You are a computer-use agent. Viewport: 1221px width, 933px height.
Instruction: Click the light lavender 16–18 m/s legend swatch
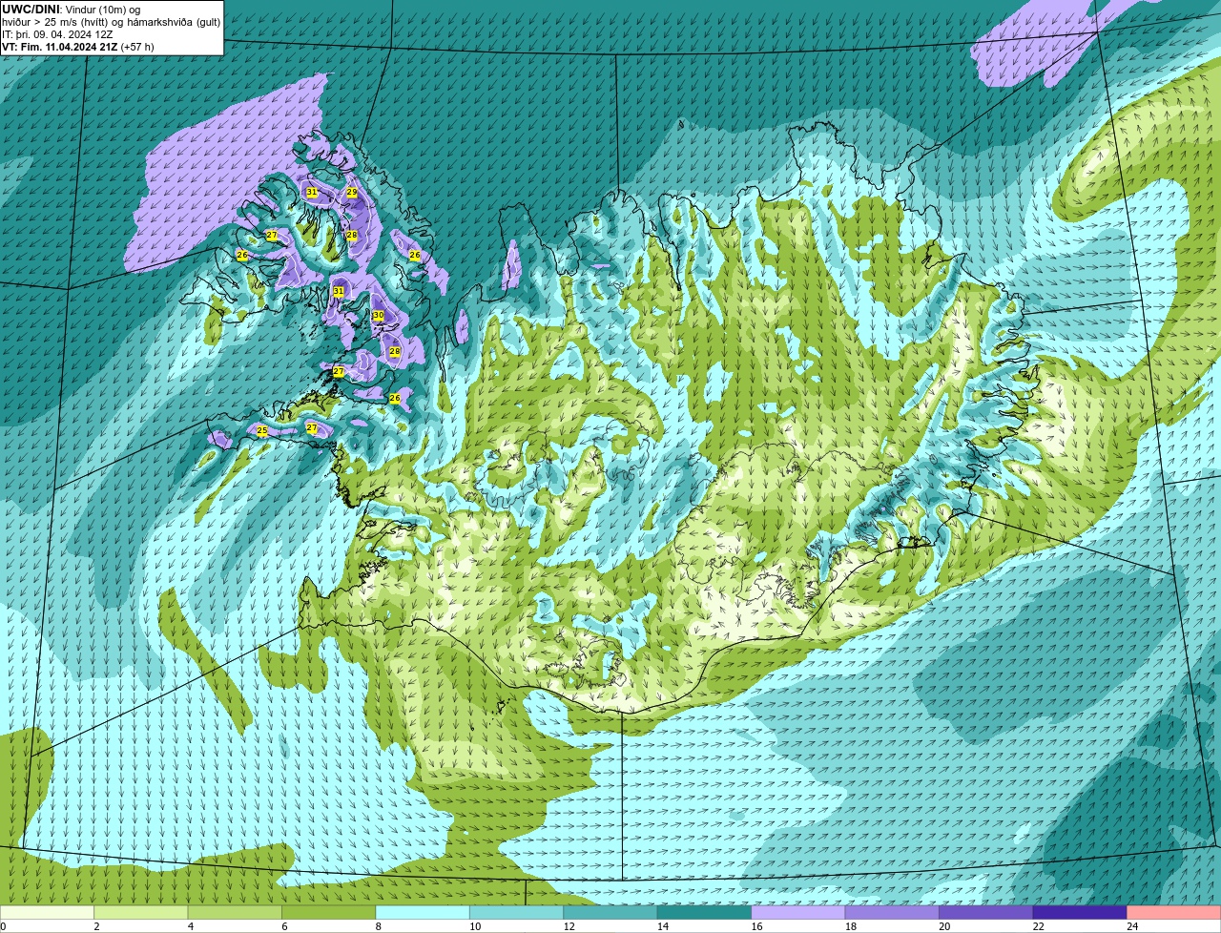point(798,912)
